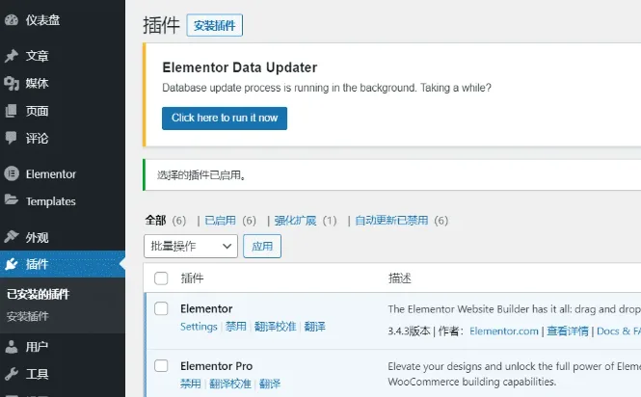641x397 pixels.
Task: Click the paintbrush icon beside 外观
Action: tap(12, 236)
